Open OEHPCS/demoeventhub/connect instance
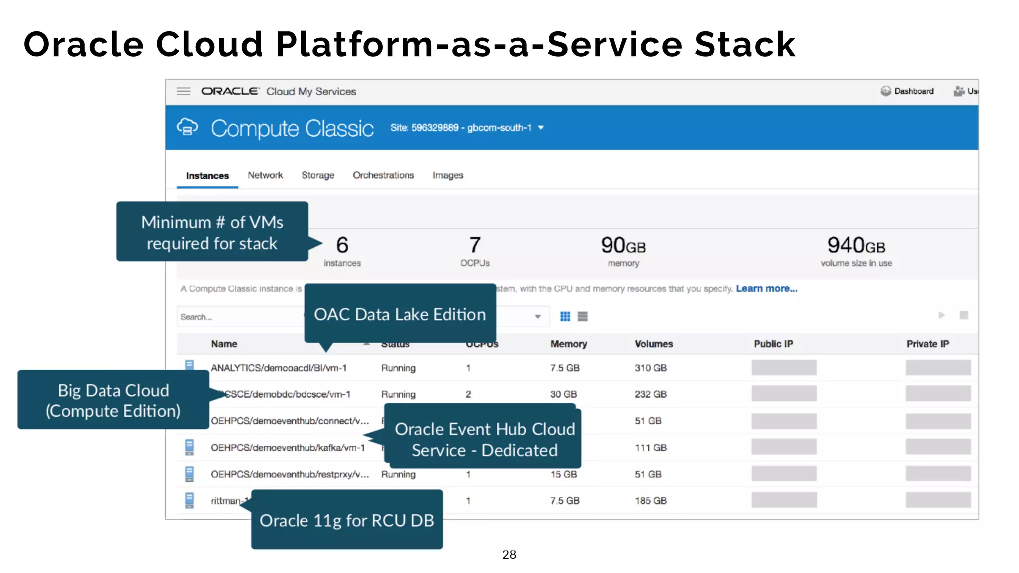 [290, 421]
